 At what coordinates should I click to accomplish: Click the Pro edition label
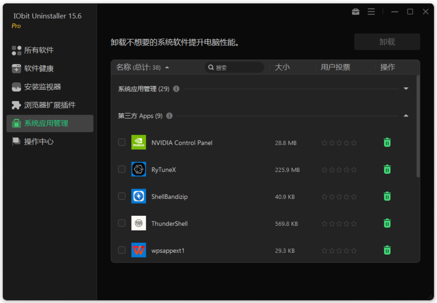[16, 26]
